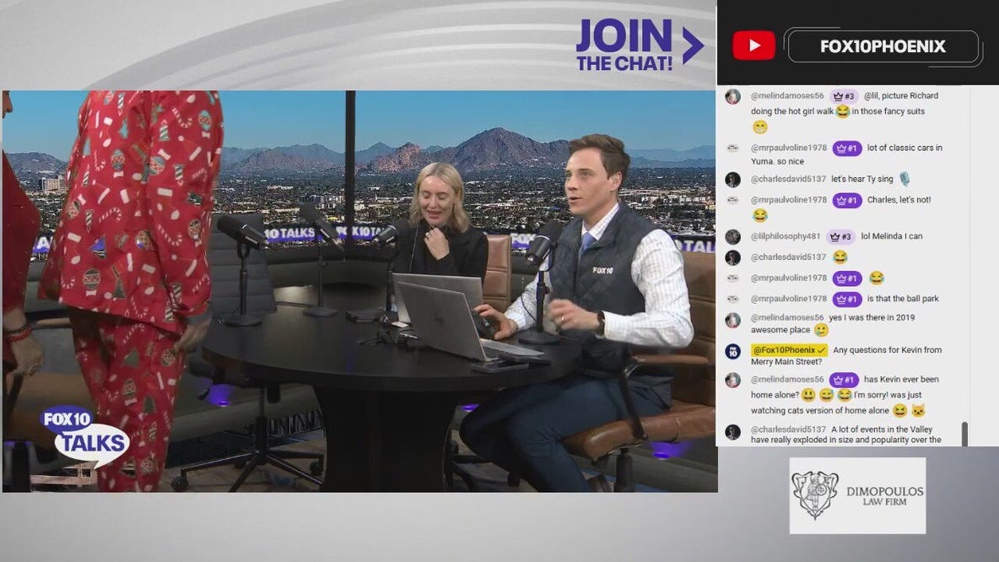Click username on the "let's hear Ty sing" message

pos(788,179)
